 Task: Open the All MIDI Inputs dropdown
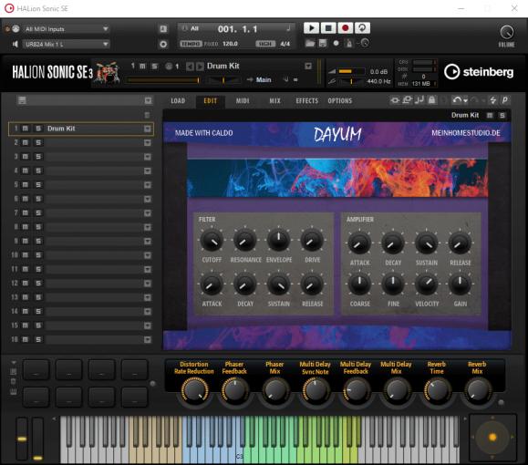click(x=66, y=29)
